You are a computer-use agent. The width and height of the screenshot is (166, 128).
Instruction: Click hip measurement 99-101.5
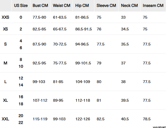pos(83,63)
